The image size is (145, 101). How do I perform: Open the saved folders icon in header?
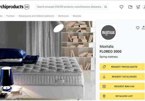[x=130, y=7]
